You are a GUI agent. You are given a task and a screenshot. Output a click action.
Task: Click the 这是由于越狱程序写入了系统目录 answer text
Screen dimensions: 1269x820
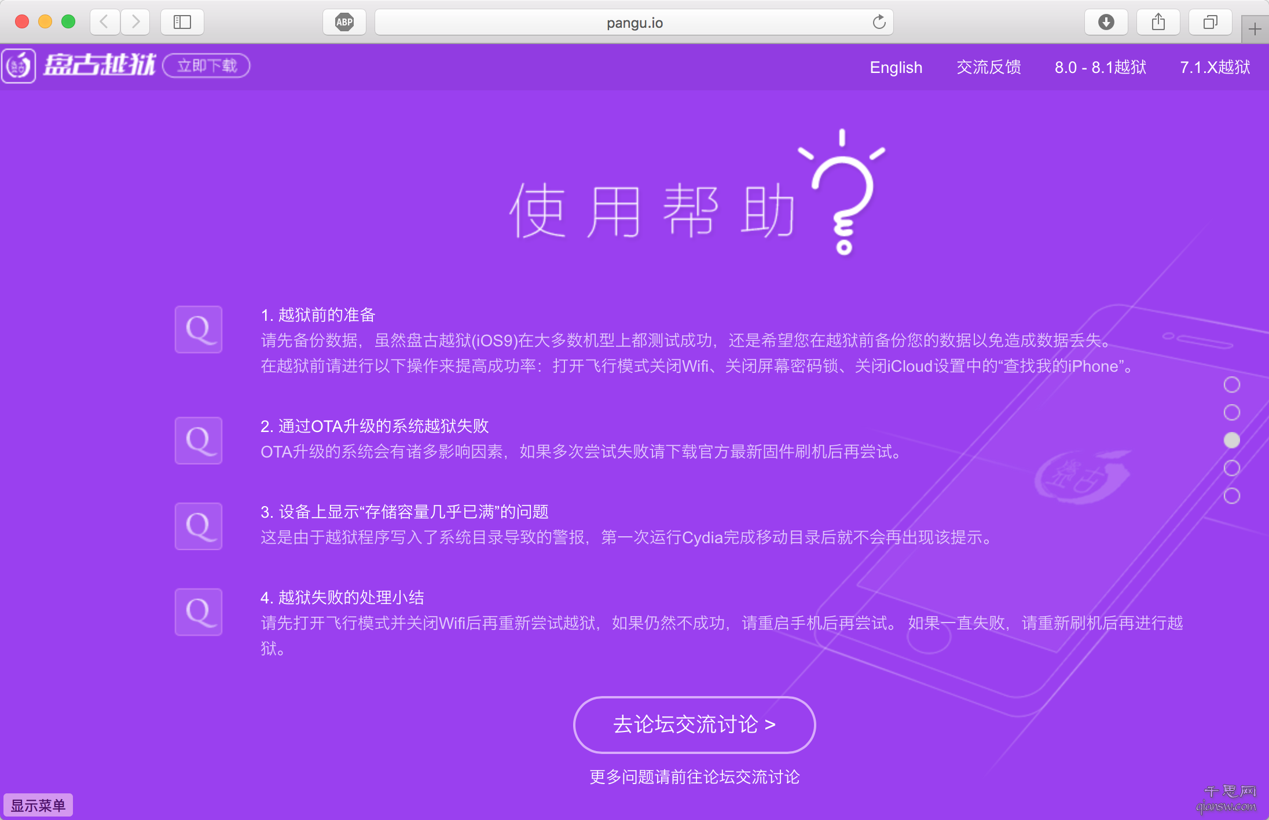(x=627, y=537)
